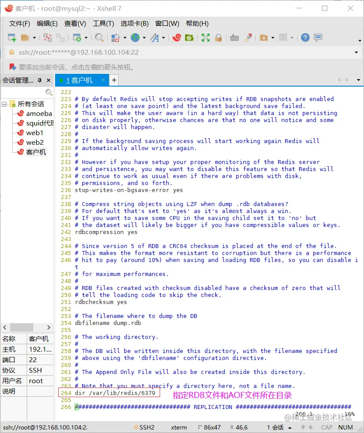Click the Reconnect link icon
Image resolution: width=364 pixels, height=433 pixels.
(x=60, y=38)
